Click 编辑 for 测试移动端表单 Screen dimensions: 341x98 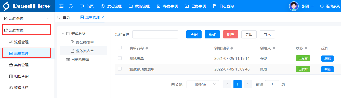(327, 69)
